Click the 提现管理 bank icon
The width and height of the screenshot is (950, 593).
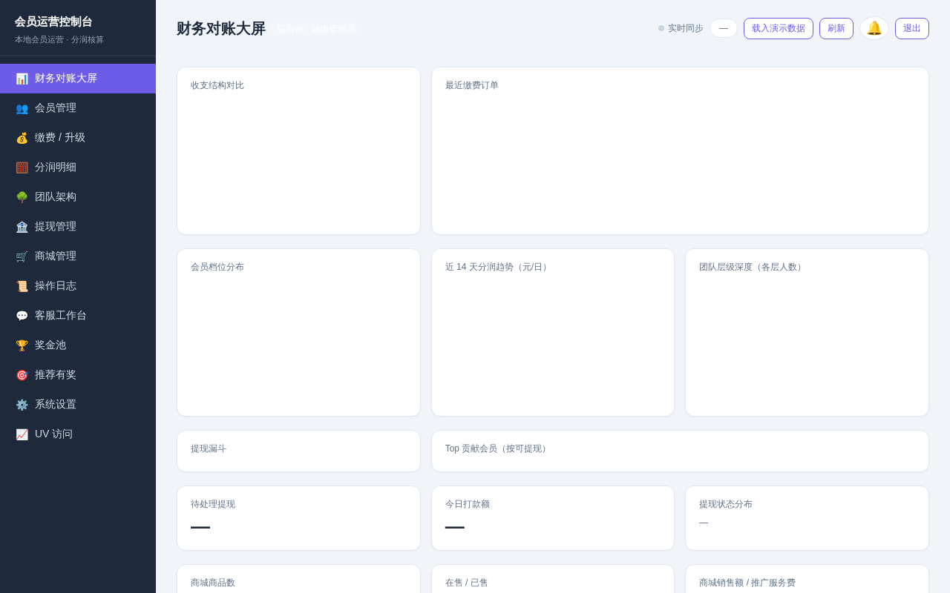[22, 227]
